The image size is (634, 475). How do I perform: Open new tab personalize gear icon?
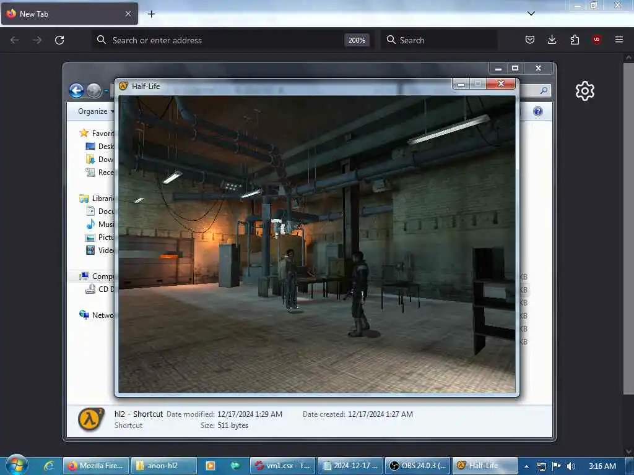pos(584,91)
